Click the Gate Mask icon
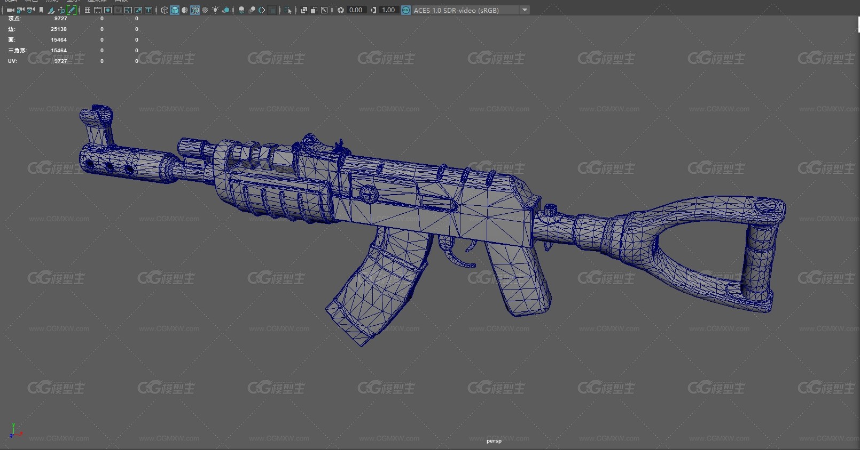The image size is (860, 450). 118,10
